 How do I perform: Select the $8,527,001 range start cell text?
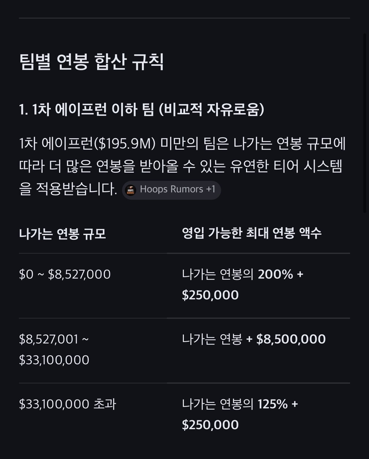[x=49, y=339]
